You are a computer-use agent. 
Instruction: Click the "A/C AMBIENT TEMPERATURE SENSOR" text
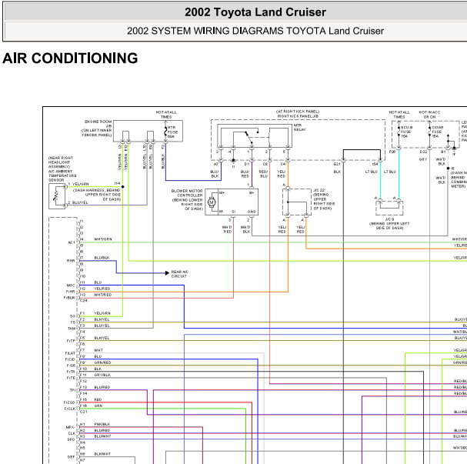[x=62, y=175]
